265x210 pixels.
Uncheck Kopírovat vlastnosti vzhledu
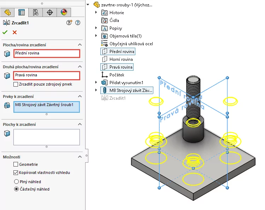tap(16, 173)
